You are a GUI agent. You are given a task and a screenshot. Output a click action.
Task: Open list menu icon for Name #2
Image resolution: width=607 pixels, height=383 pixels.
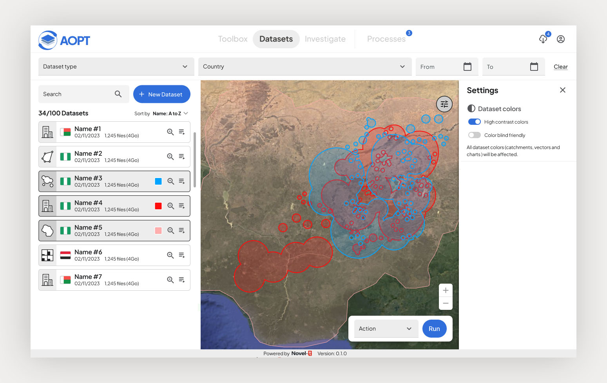pyautogui.click(x=182, y=157)
